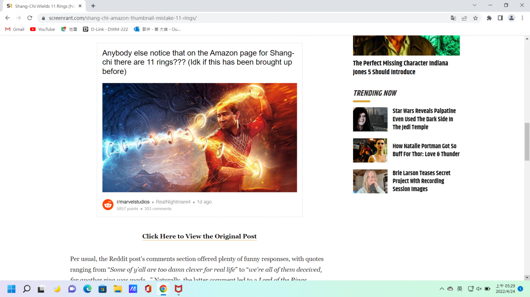
Task: Open the network tray icon
Action: pyautogui.click(x=471, y=289)
